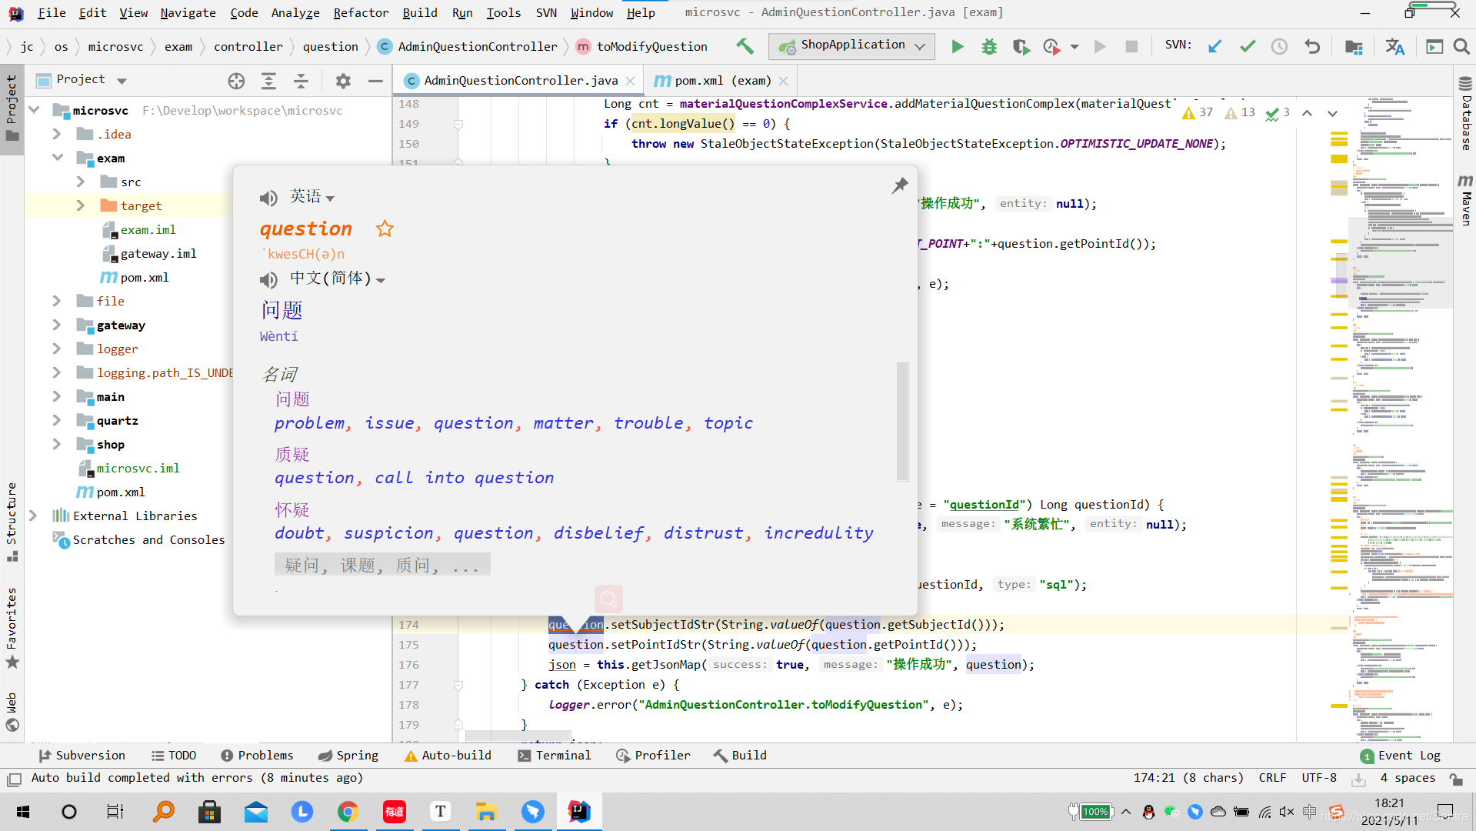Click the Build project hammer icon
Image resolution: width=1476 pixels, height=831 pixels.
click(x=745, y=46)
